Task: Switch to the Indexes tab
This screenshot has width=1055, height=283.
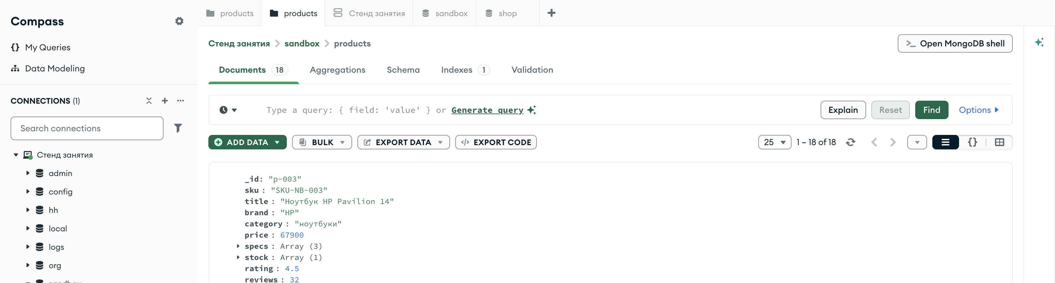Action: (465, 70)
